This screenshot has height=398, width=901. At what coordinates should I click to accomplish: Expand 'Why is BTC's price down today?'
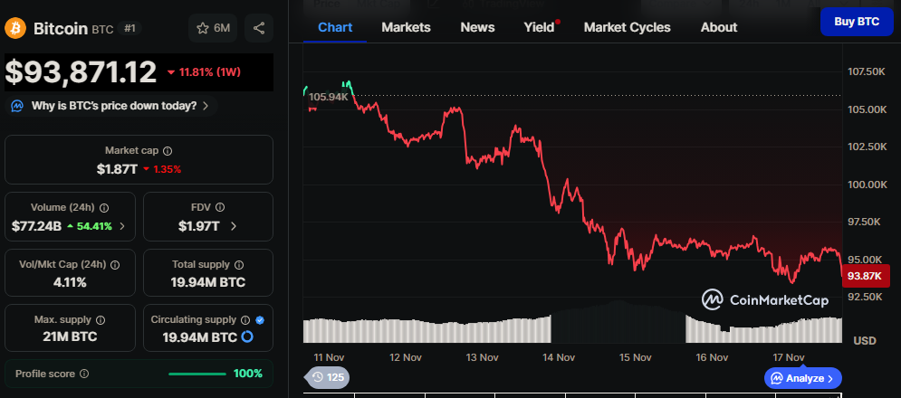coord(113,106)
